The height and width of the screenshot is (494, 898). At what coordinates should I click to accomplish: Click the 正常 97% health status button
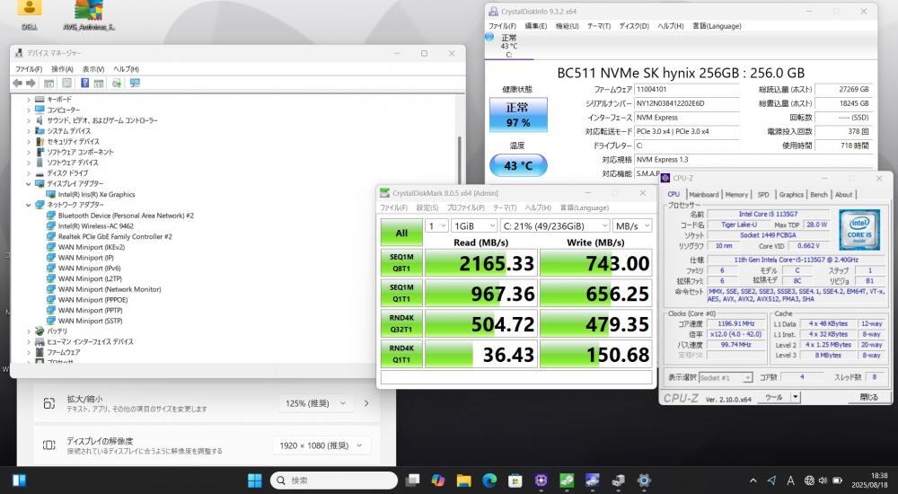pos(518,115)
